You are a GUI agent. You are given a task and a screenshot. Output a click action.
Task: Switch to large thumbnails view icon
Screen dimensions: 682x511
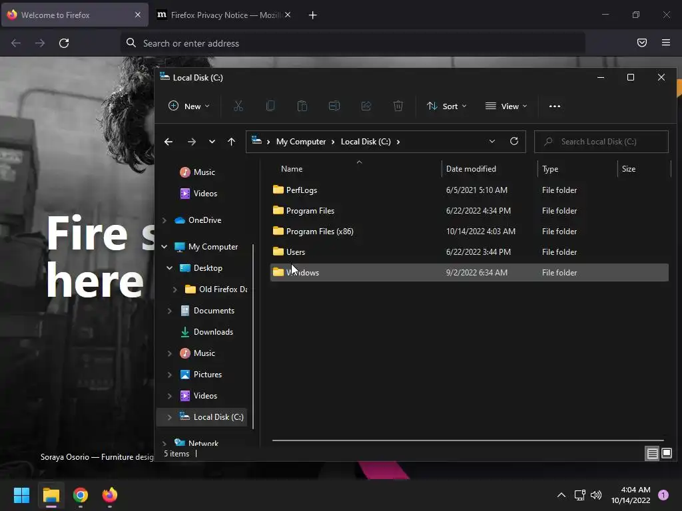click(666, 454)
